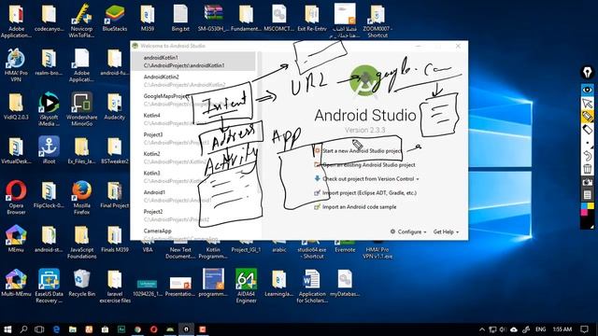Screen dimensions: 598x336
Task: Toggle the eye visibility button in drawing toolbar
Action: [x=588, y=90]
